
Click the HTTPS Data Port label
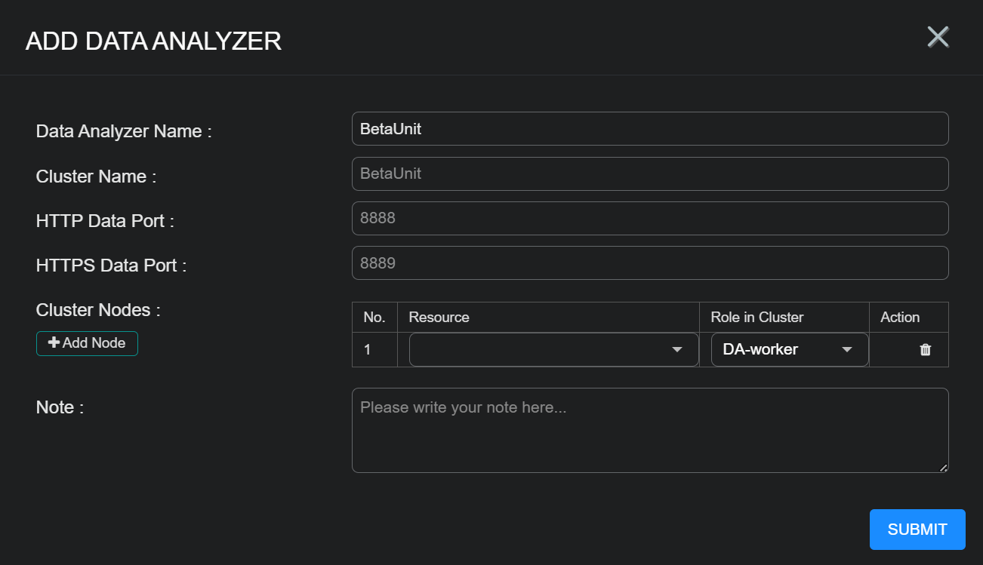(111, 266)
